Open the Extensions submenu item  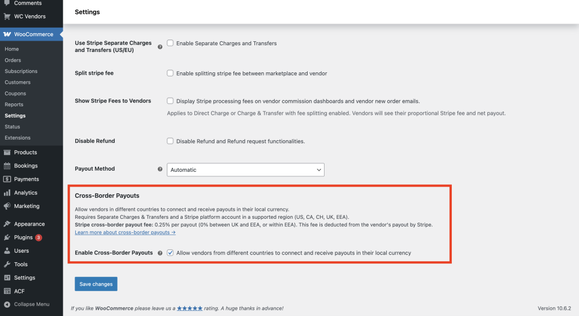click(18, 138)
